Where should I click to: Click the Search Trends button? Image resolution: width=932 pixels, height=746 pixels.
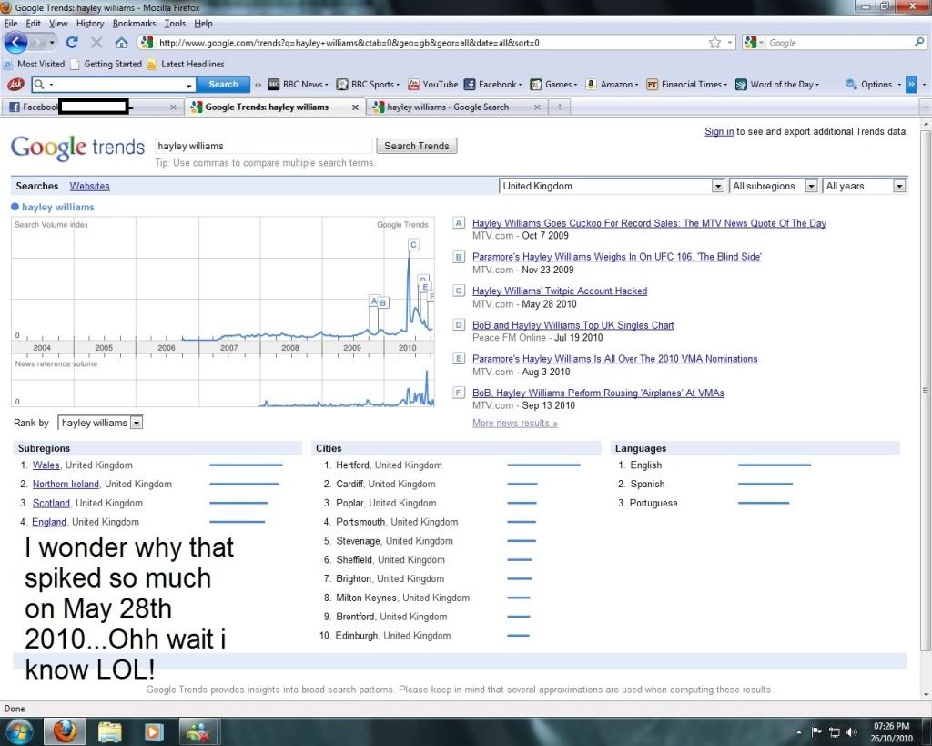pos(416,146)
